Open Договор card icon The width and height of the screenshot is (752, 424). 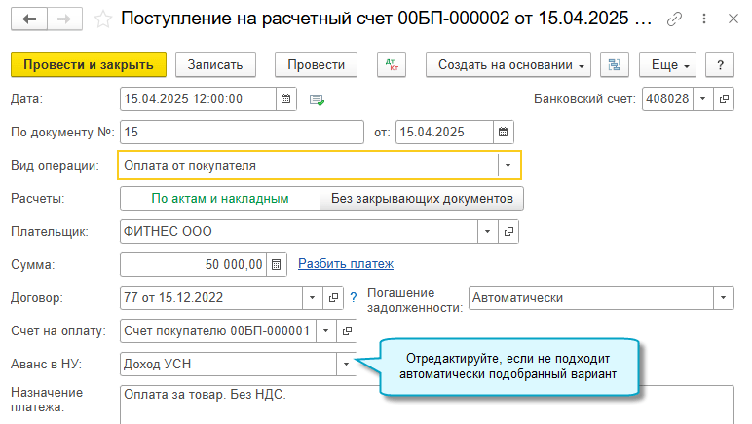333,298
